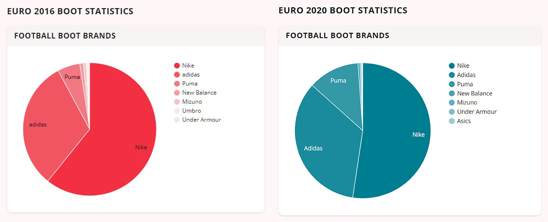Screen dimensions: 548x222
Task: Toggle the Puma legend label in Euro 2016 chart
Action: [x=189, y=84]
